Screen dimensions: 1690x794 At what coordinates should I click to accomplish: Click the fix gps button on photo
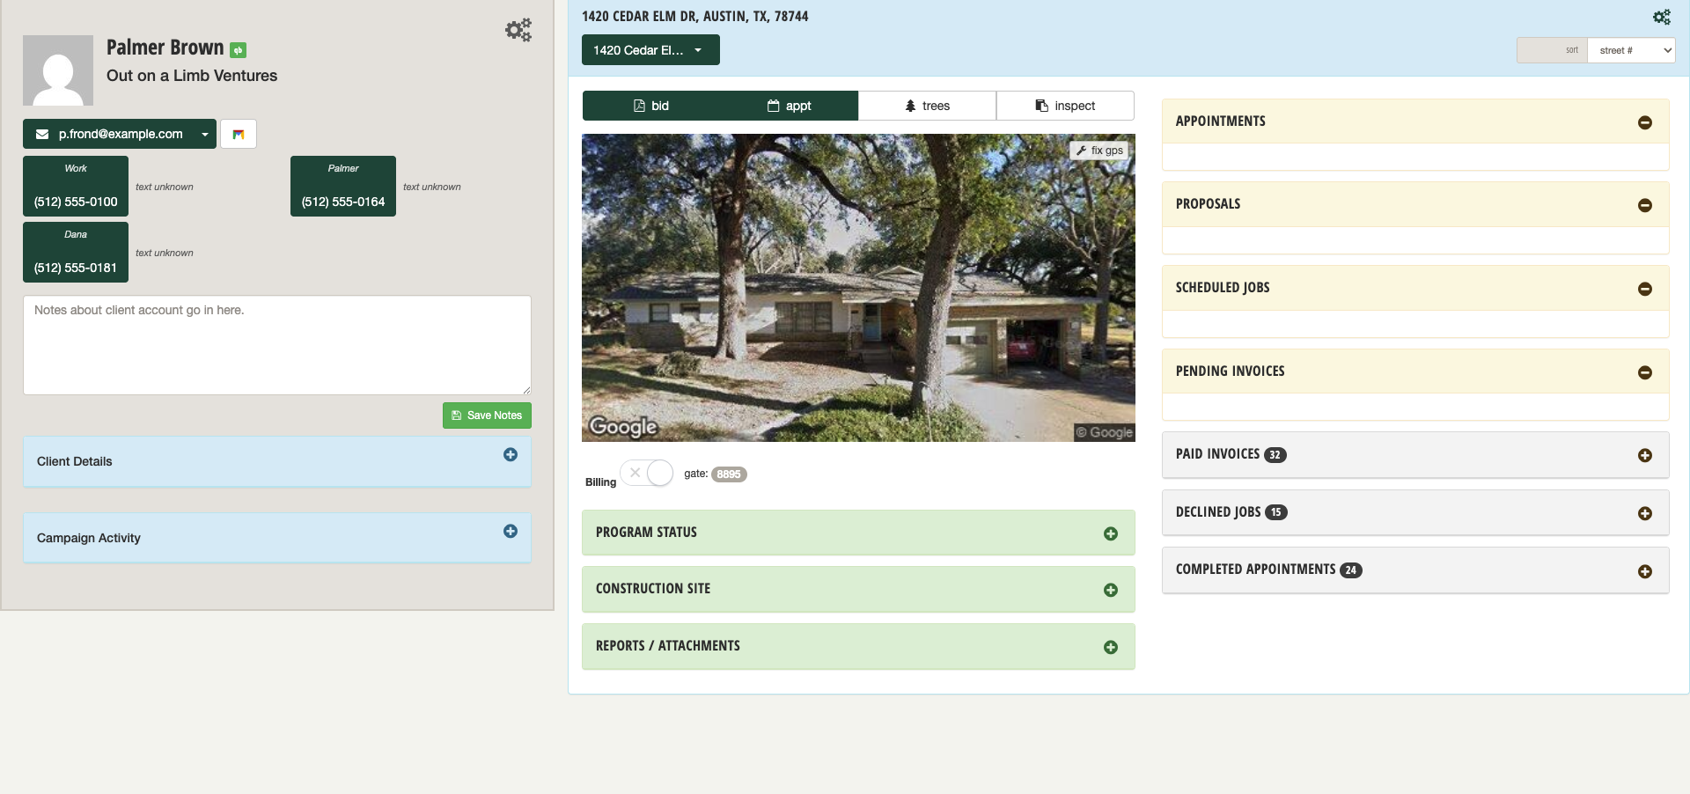point(1099,151)
